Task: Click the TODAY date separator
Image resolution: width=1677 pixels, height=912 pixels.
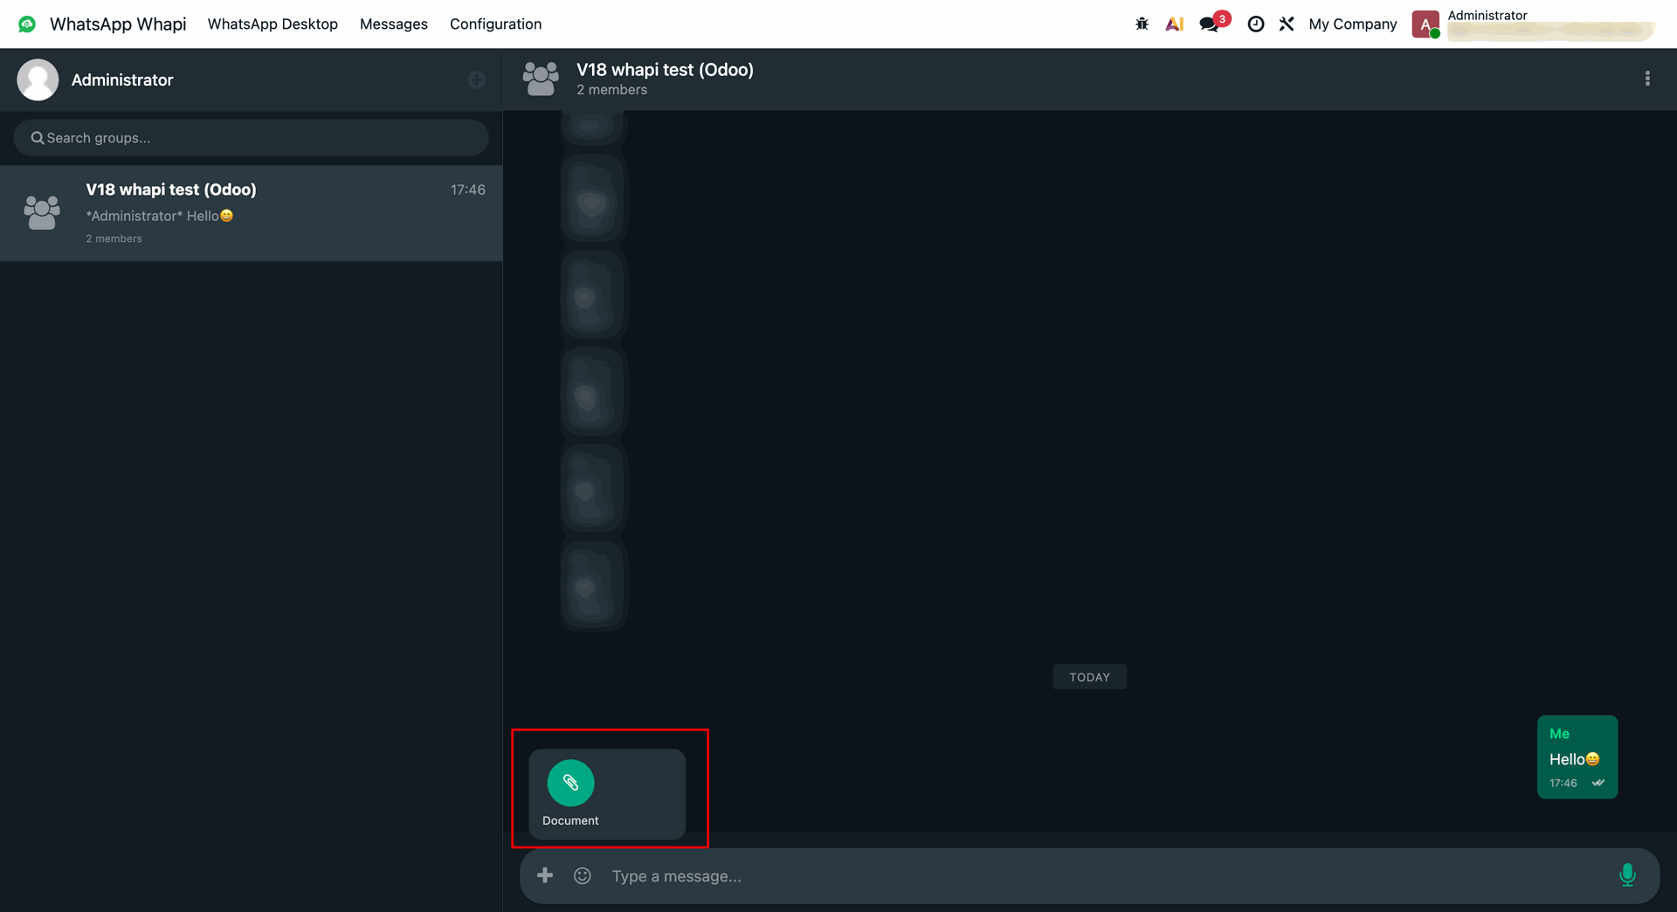Action: coord(1089,677)
